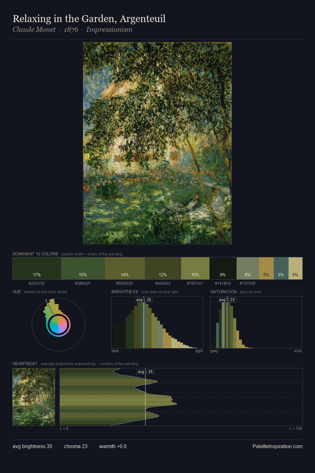
Task: Click the painting title Relaxing in the Garden
Action: pos(89,19)
